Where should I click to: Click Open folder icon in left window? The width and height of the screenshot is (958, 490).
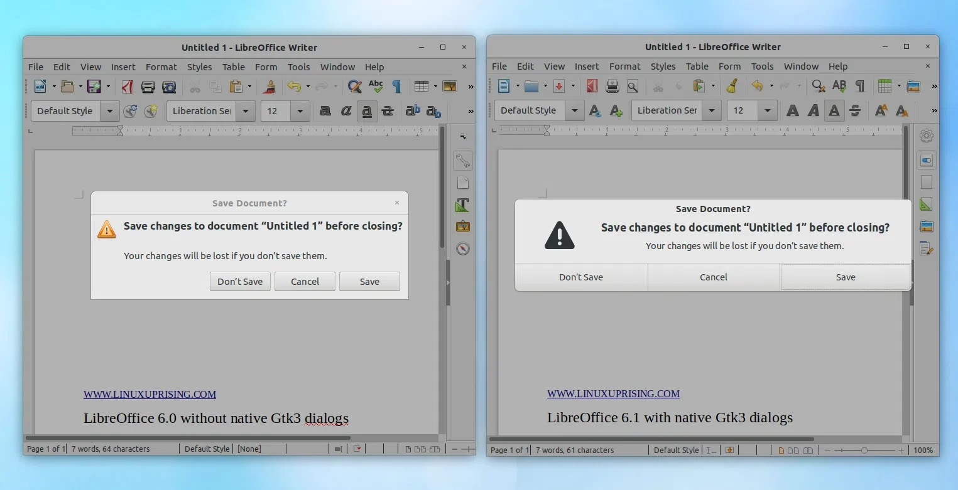point(67,87)
